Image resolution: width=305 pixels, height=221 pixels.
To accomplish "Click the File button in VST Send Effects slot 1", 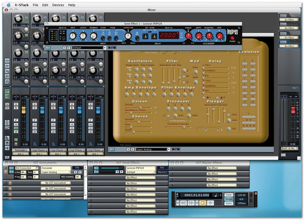I will point(162,168).
